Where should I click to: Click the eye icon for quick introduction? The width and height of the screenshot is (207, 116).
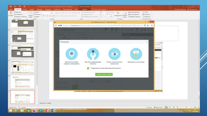pos(114,54)
